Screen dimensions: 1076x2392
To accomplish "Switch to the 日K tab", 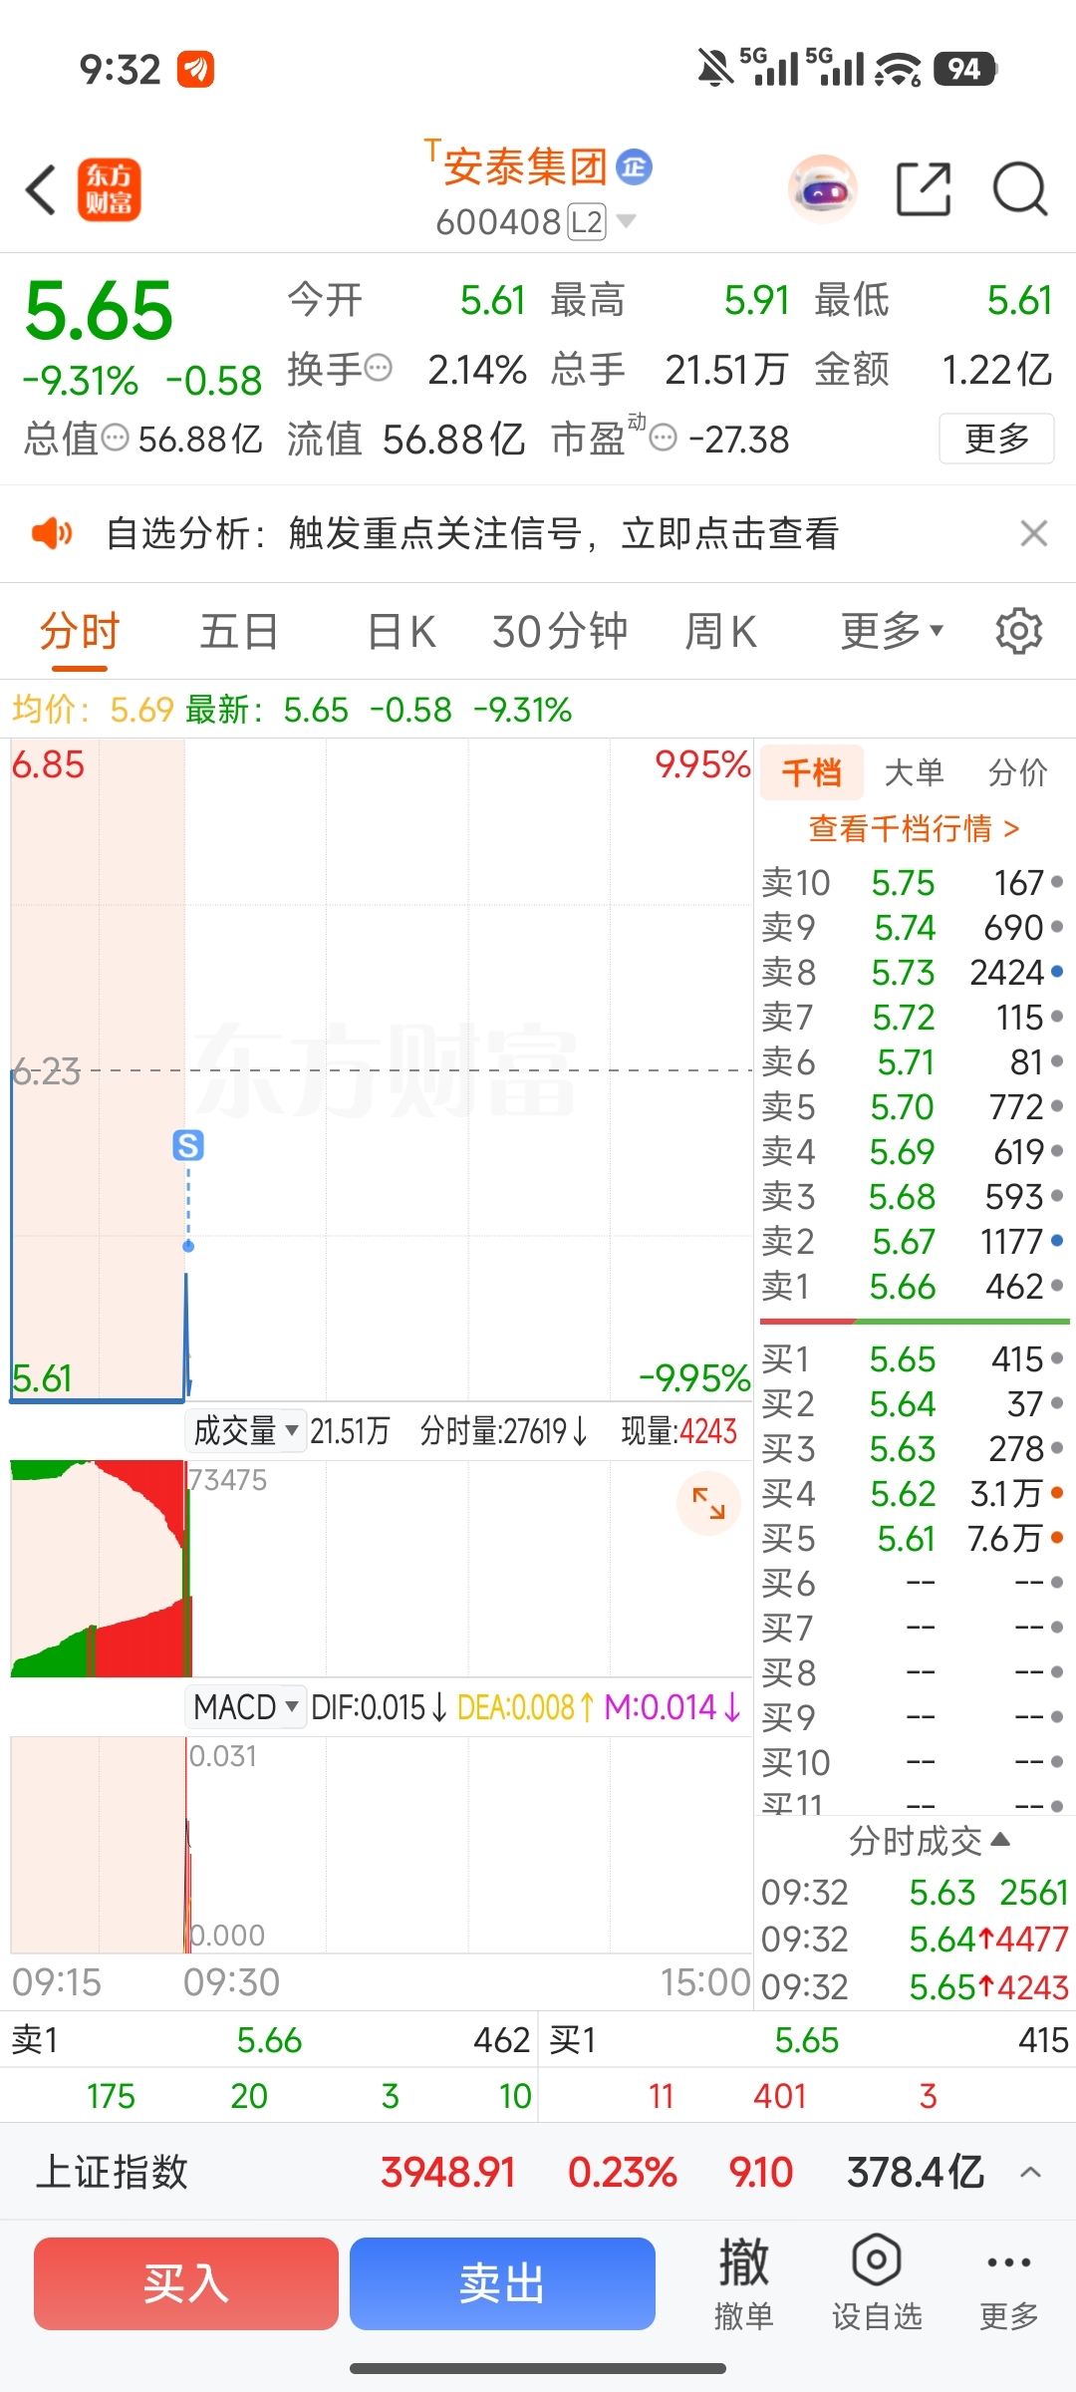I will pos(402,631).
